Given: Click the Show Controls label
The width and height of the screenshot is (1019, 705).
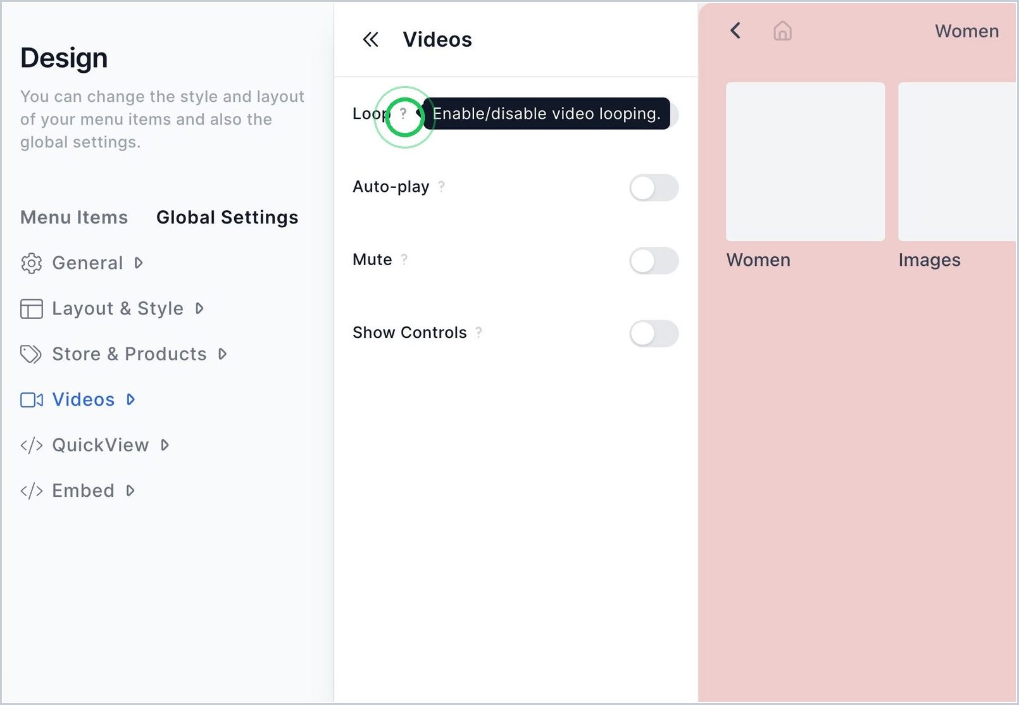Looking at the screenshot, I should [409, 332].
